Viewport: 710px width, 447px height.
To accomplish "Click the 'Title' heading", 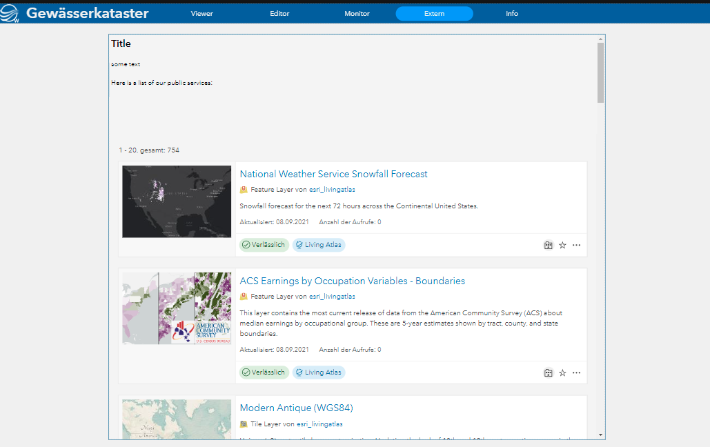I will tap(121, 43).
